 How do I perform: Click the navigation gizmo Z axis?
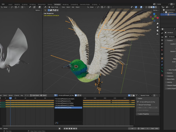154,14
